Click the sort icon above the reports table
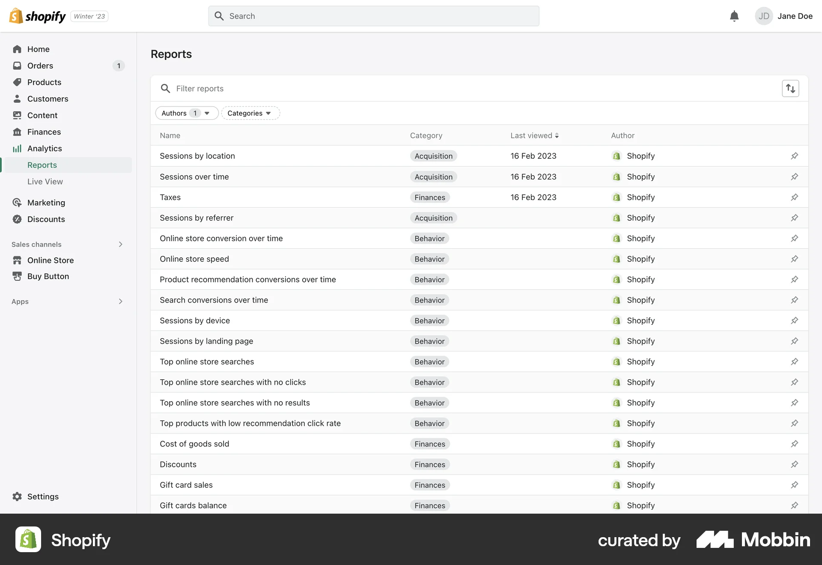 click(x=790, y=88)
